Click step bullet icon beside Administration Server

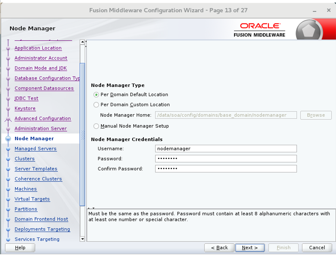8,129
